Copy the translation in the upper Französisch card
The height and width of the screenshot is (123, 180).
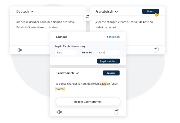coord(156,50)
